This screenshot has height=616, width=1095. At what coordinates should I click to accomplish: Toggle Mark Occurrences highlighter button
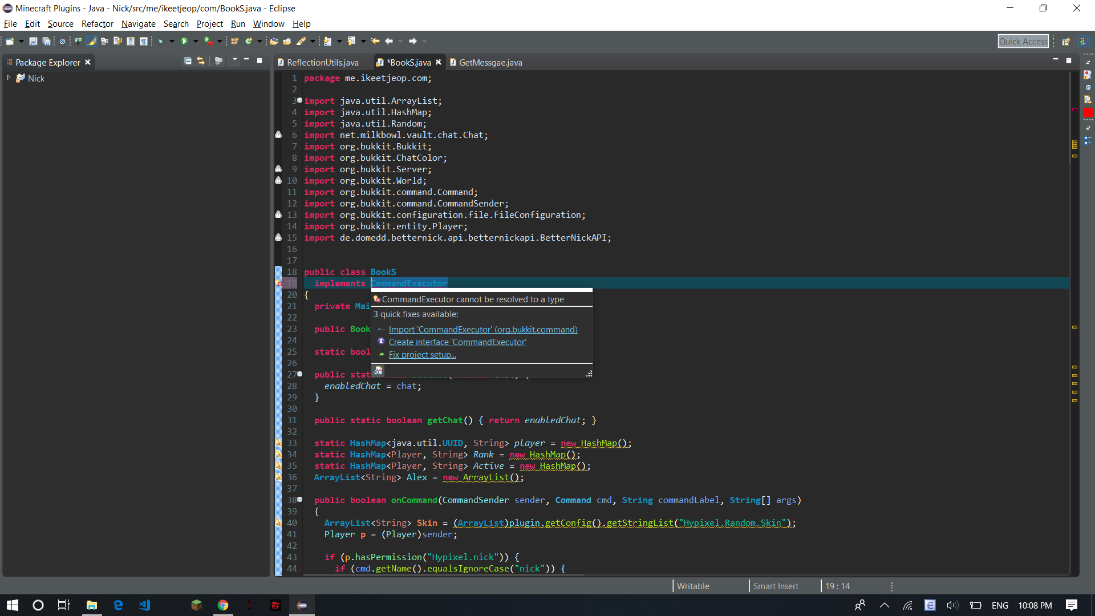pyautogui.click(x=92, y=41)
